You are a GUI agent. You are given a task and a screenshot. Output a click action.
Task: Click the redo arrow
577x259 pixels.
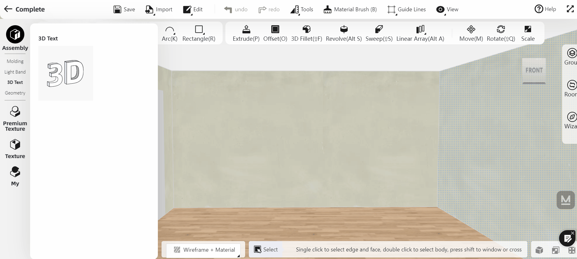(x=262, y=9)
